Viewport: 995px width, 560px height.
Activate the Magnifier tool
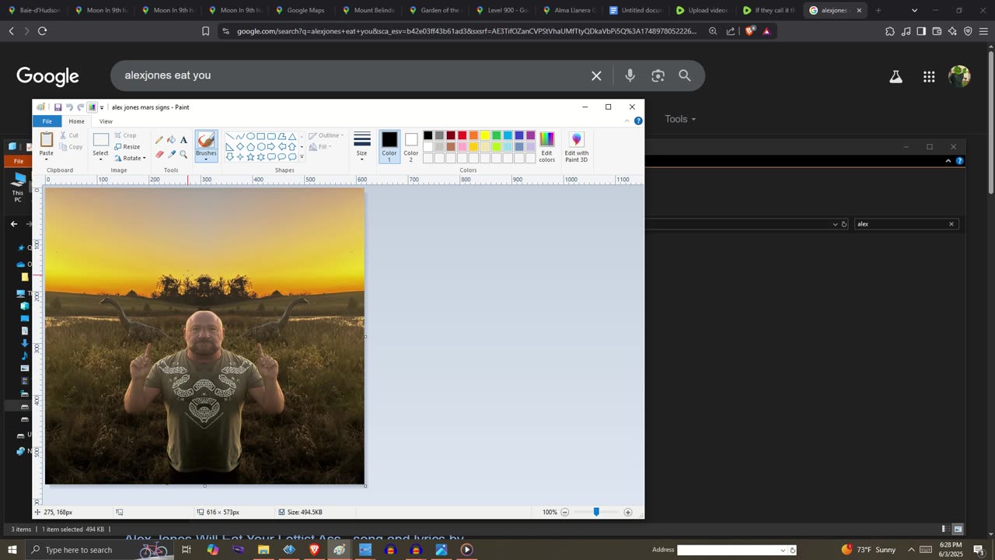pos(183,154)
